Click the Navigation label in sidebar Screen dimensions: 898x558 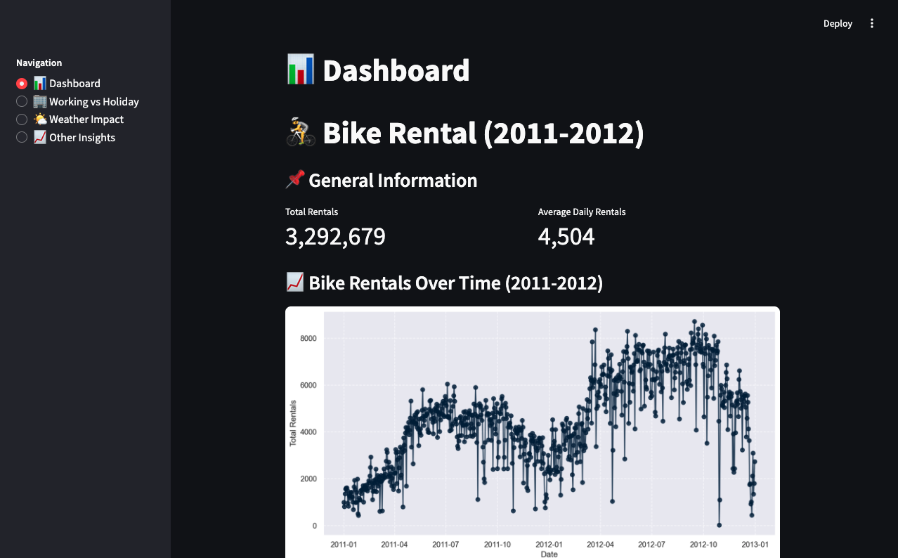coord(39,63)
